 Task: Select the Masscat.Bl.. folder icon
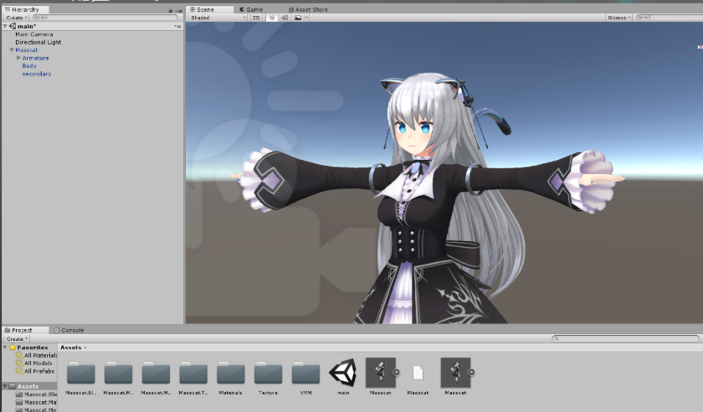pos(80,373)
